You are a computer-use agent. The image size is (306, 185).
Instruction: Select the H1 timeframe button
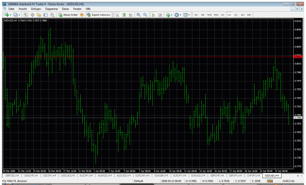[x=223, y=15]
